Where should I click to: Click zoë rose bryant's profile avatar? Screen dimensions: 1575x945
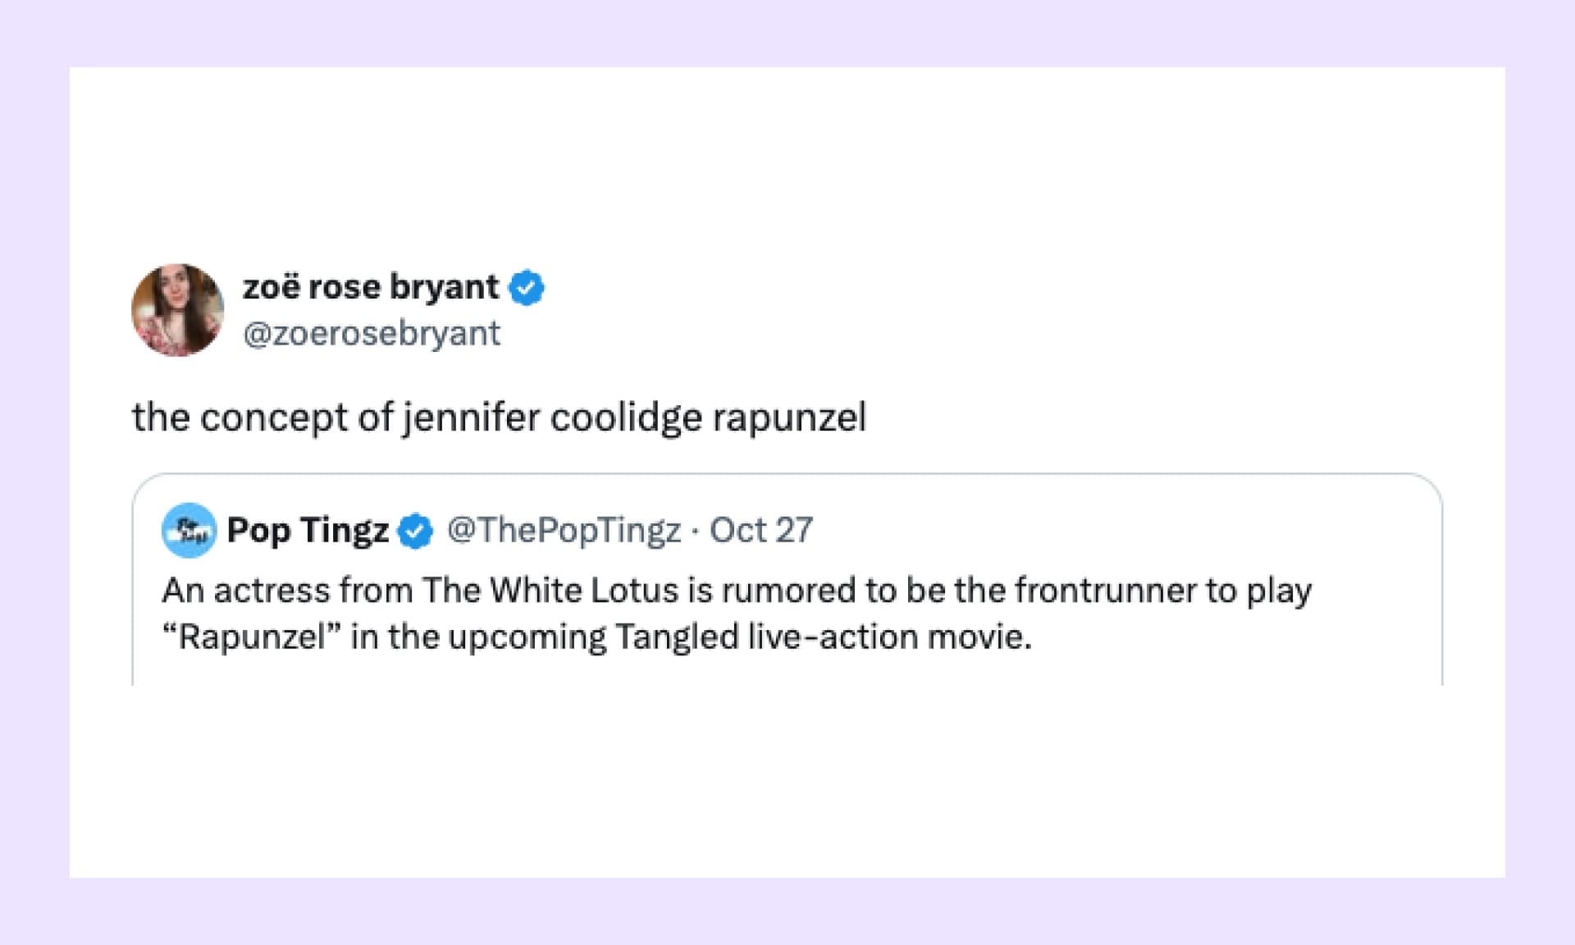(x=177, y=310)
